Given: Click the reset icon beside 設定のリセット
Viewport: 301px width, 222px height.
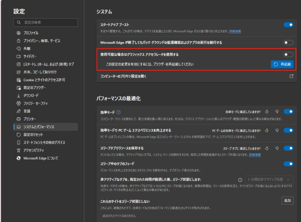Looking at the screenshot, I should tap(18, 135).
